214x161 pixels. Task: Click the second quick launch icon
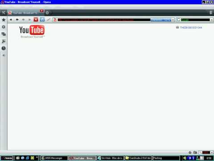coord(23,158)
